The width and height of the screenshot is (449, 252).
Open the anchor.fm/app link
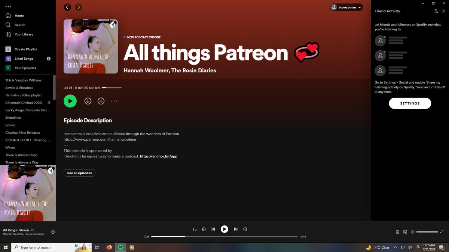point(159,156)
